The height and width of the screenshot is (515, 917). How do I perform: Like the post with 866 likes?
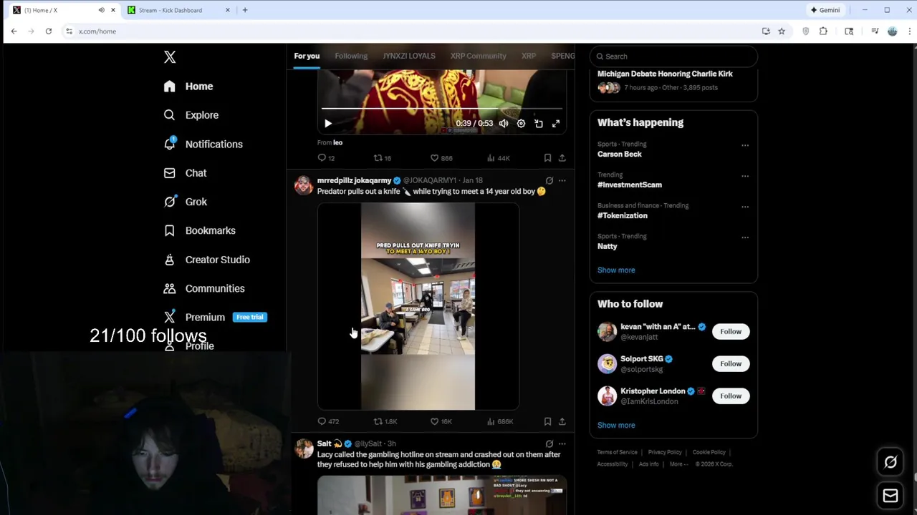(441, 158)
